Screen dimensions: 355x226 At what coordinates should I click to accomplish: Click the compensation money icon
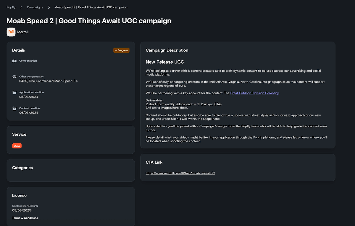pos(14,61)
